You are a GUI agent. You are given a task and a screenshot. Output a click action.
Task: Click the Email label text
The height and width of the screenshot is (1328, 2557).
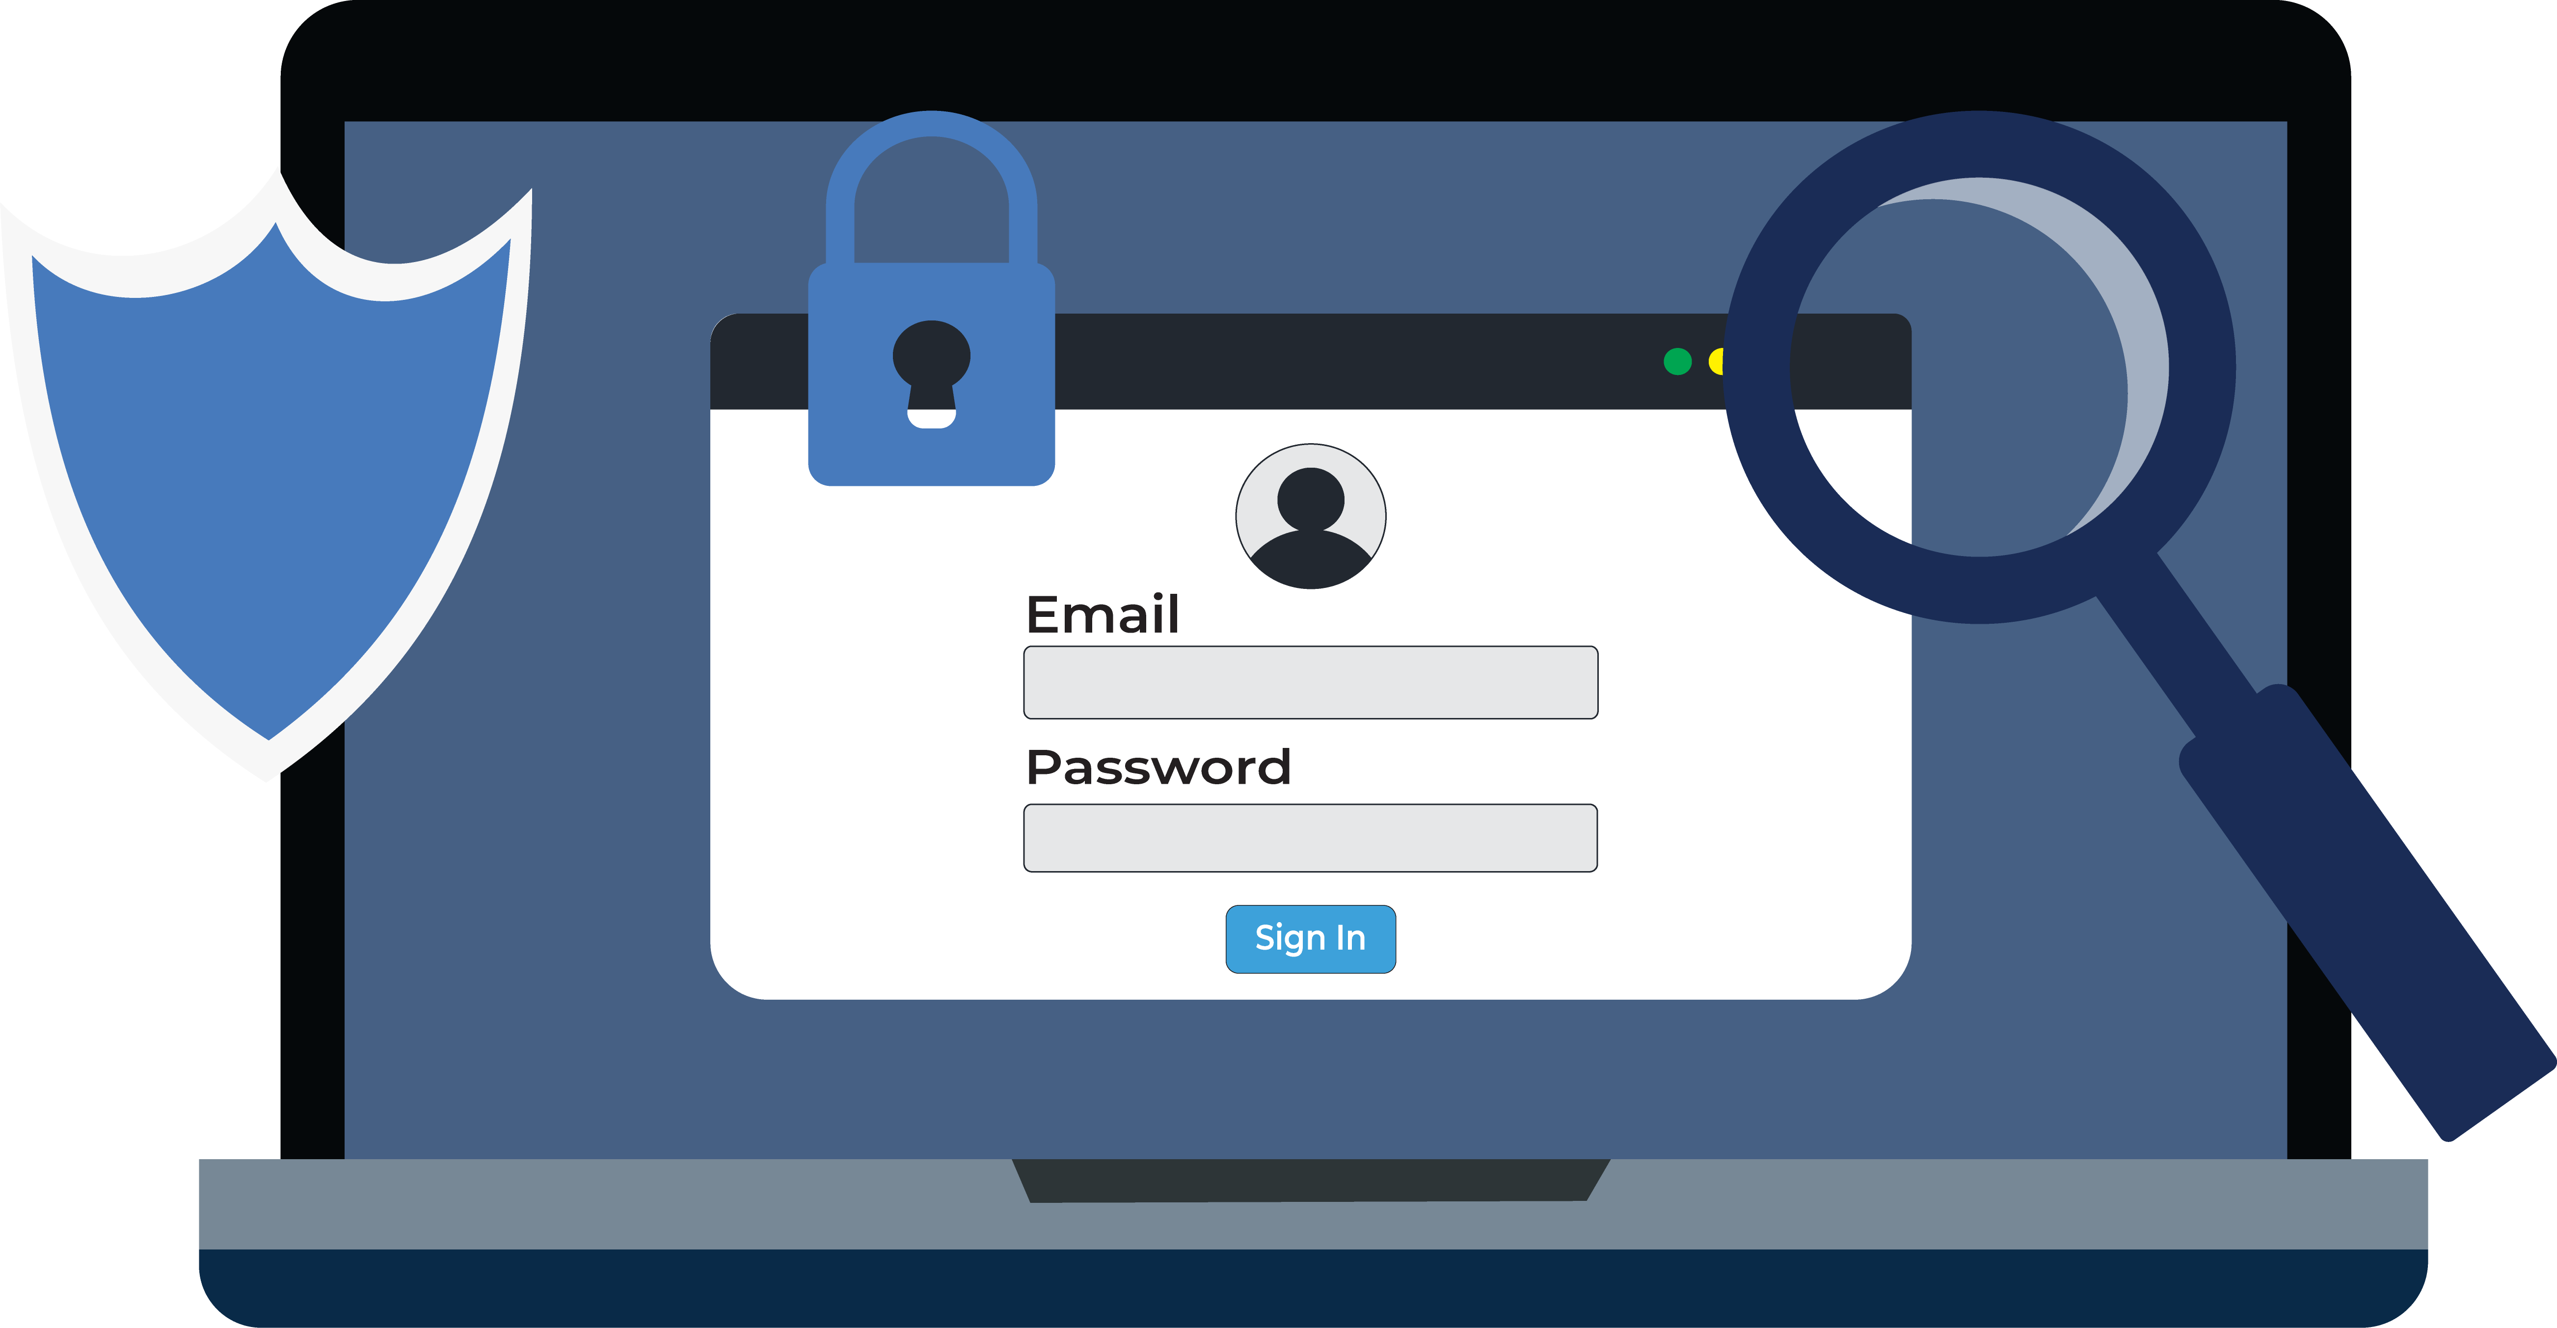(x=1103, y=614)
